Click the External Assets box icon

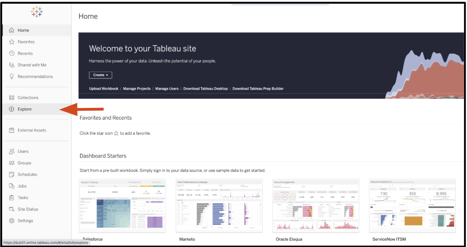tap(12, 130)
